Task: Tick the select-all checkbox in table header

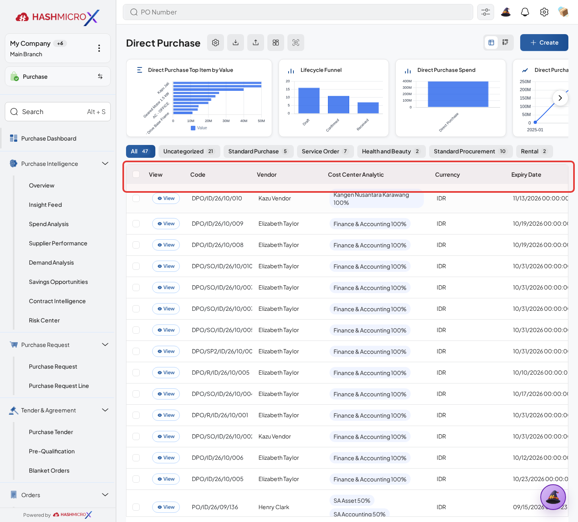Action: [136, 174]
